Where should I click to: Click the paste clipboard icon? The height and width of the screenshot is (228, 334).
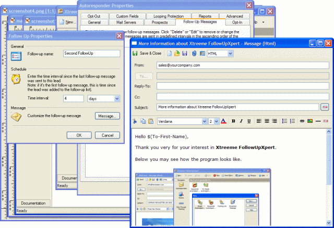pos(151,121)
